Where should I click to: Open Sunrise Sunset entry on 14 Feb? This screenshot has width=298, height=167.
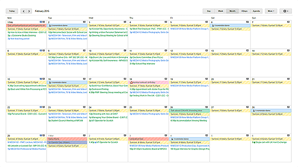pos(271,54)
